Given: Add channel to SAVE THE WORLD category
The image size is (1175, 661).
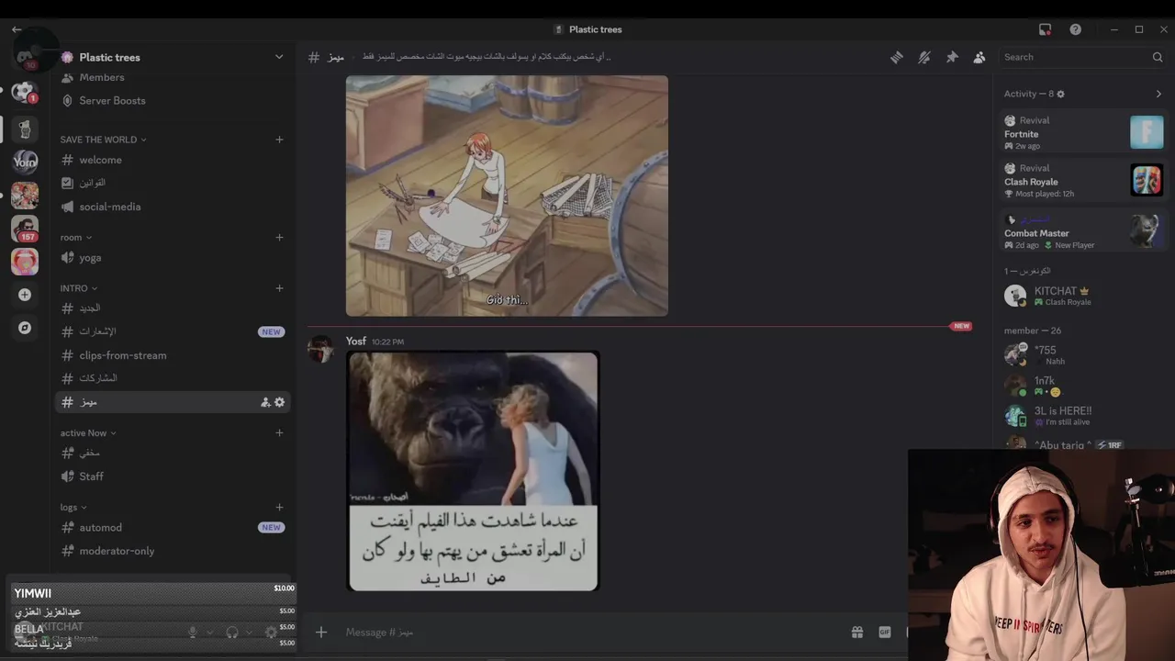Looking at the screenshot, I should click(x=279, y=140).
